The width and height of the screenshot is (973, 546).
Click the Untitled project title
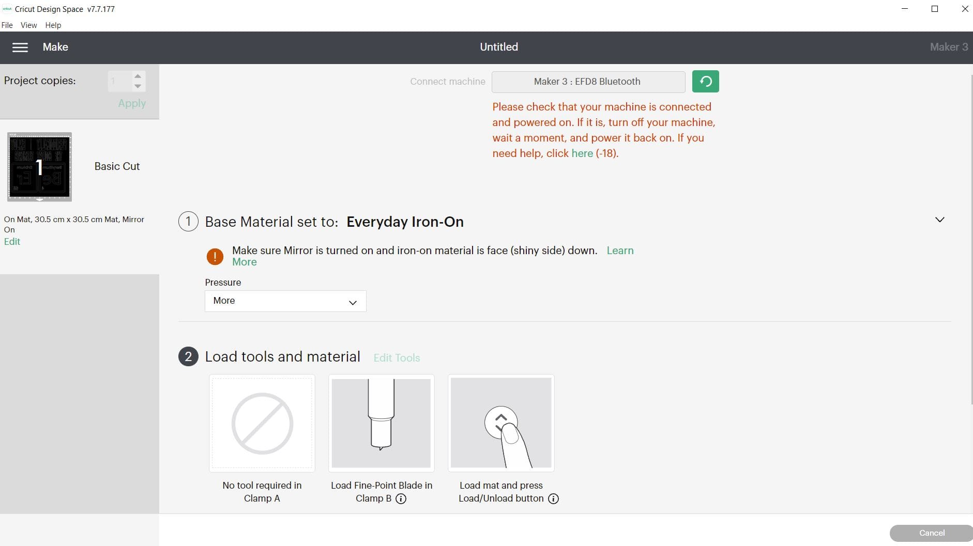[x=499, y=47]
